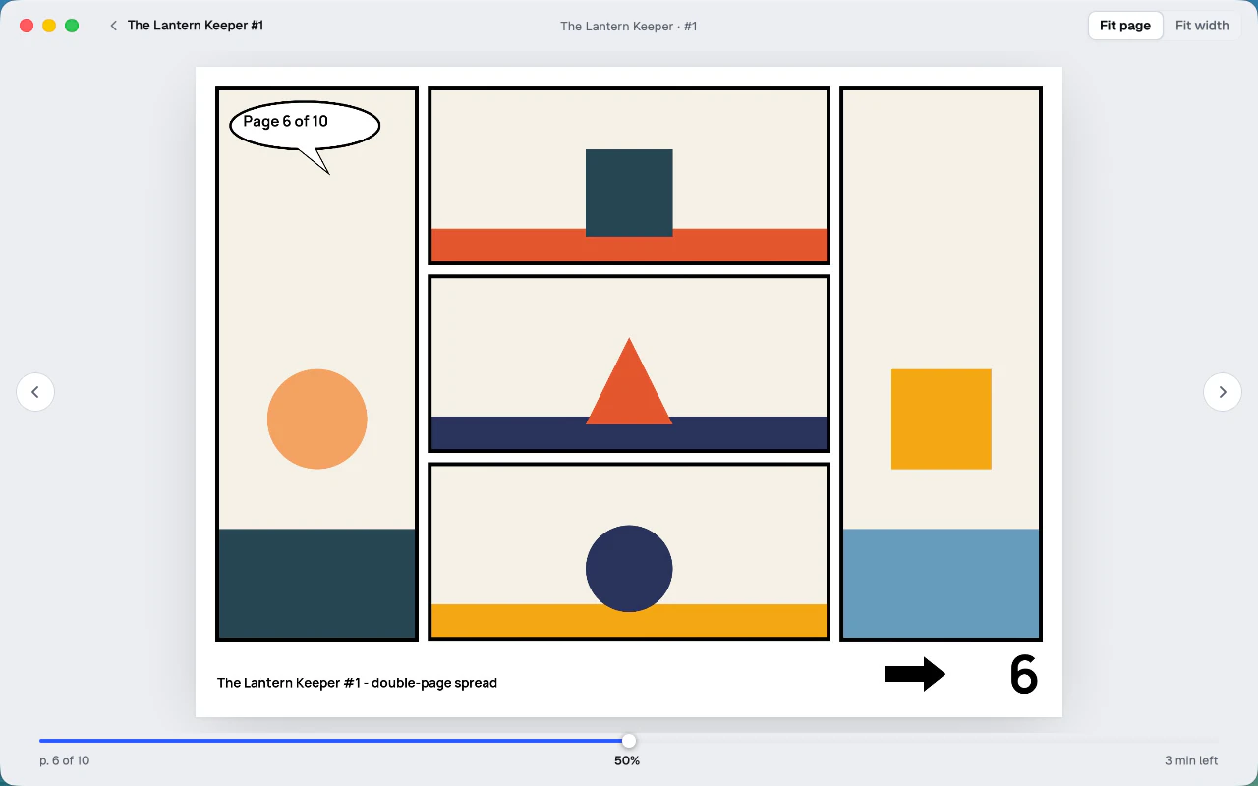Viewport: 1258px width, 786px height.
Task: Switch to Fit page view mode
Action: (x=1125, y=26)
